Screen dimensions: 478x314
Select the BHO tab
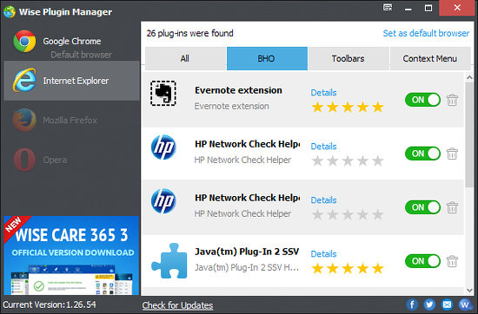click(267, 58)
